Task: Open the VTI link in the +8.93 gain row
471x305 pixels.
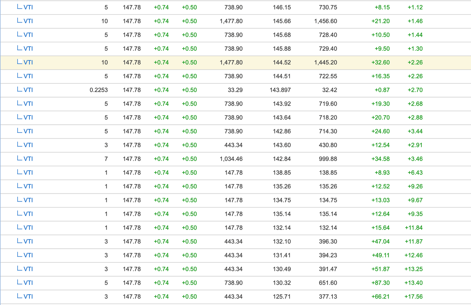Action: [x=28, y=173]
